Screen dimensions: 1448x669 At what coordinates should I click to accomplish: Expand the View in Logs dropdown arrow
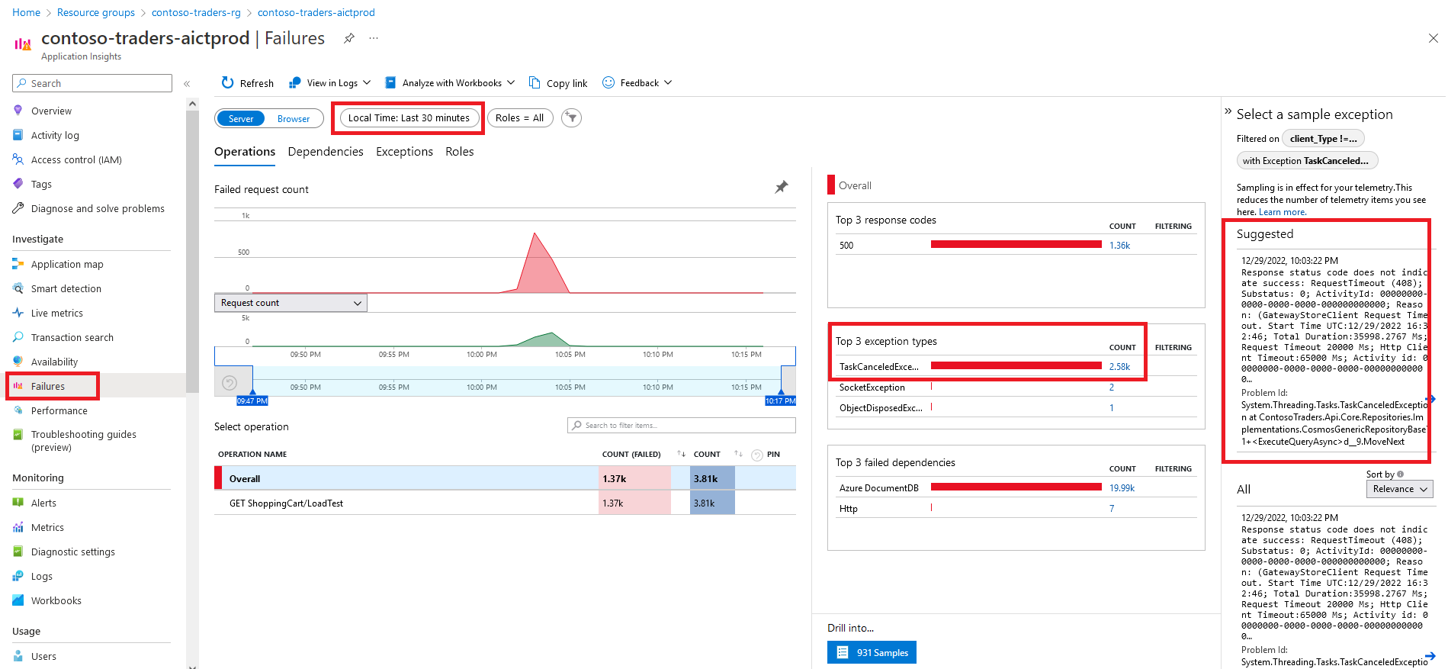[367, 82]
